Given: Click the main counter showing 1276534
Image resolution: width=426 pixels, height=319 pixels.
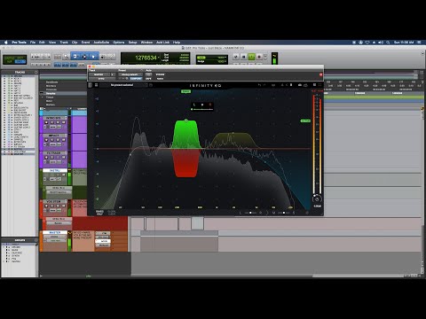Looking at the screenshot, I should pyautogui.click(x=146, y=58).
